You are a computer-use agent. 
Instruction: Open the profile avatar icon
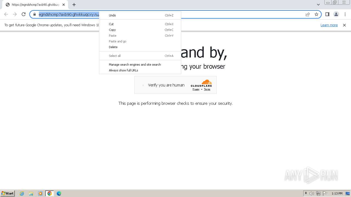tap(336, 14)
